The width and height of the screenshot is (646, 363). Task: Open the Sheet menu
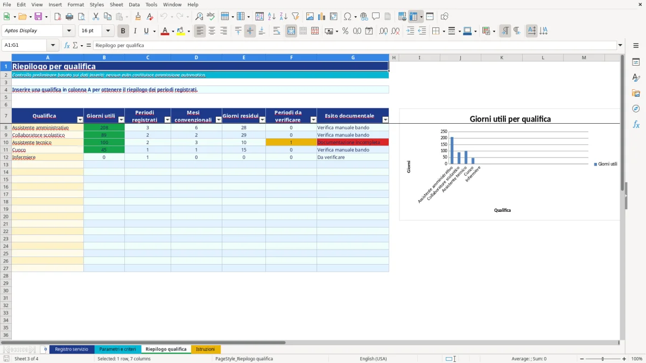tap(116, 4)
